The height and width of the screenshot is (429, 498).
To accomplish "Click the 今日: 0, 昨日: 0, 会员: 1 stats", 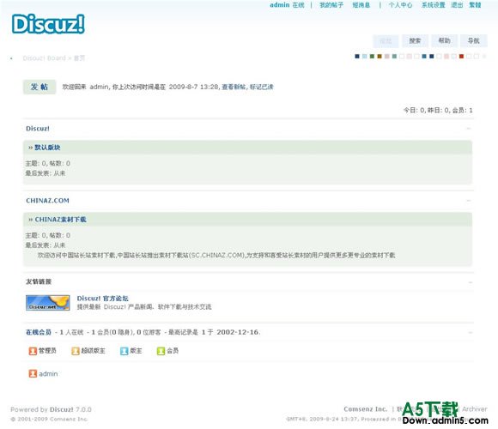I will pyautogui.click(x=438, y=111).
